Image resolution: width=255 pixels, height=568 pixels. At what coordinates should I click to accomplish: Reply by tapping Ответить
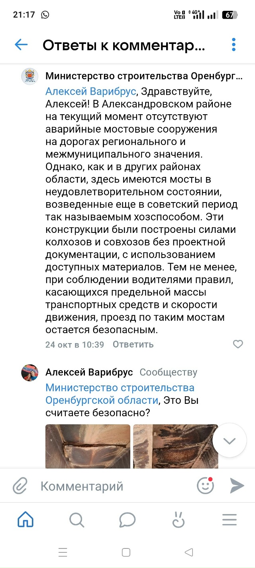(132, 344)
